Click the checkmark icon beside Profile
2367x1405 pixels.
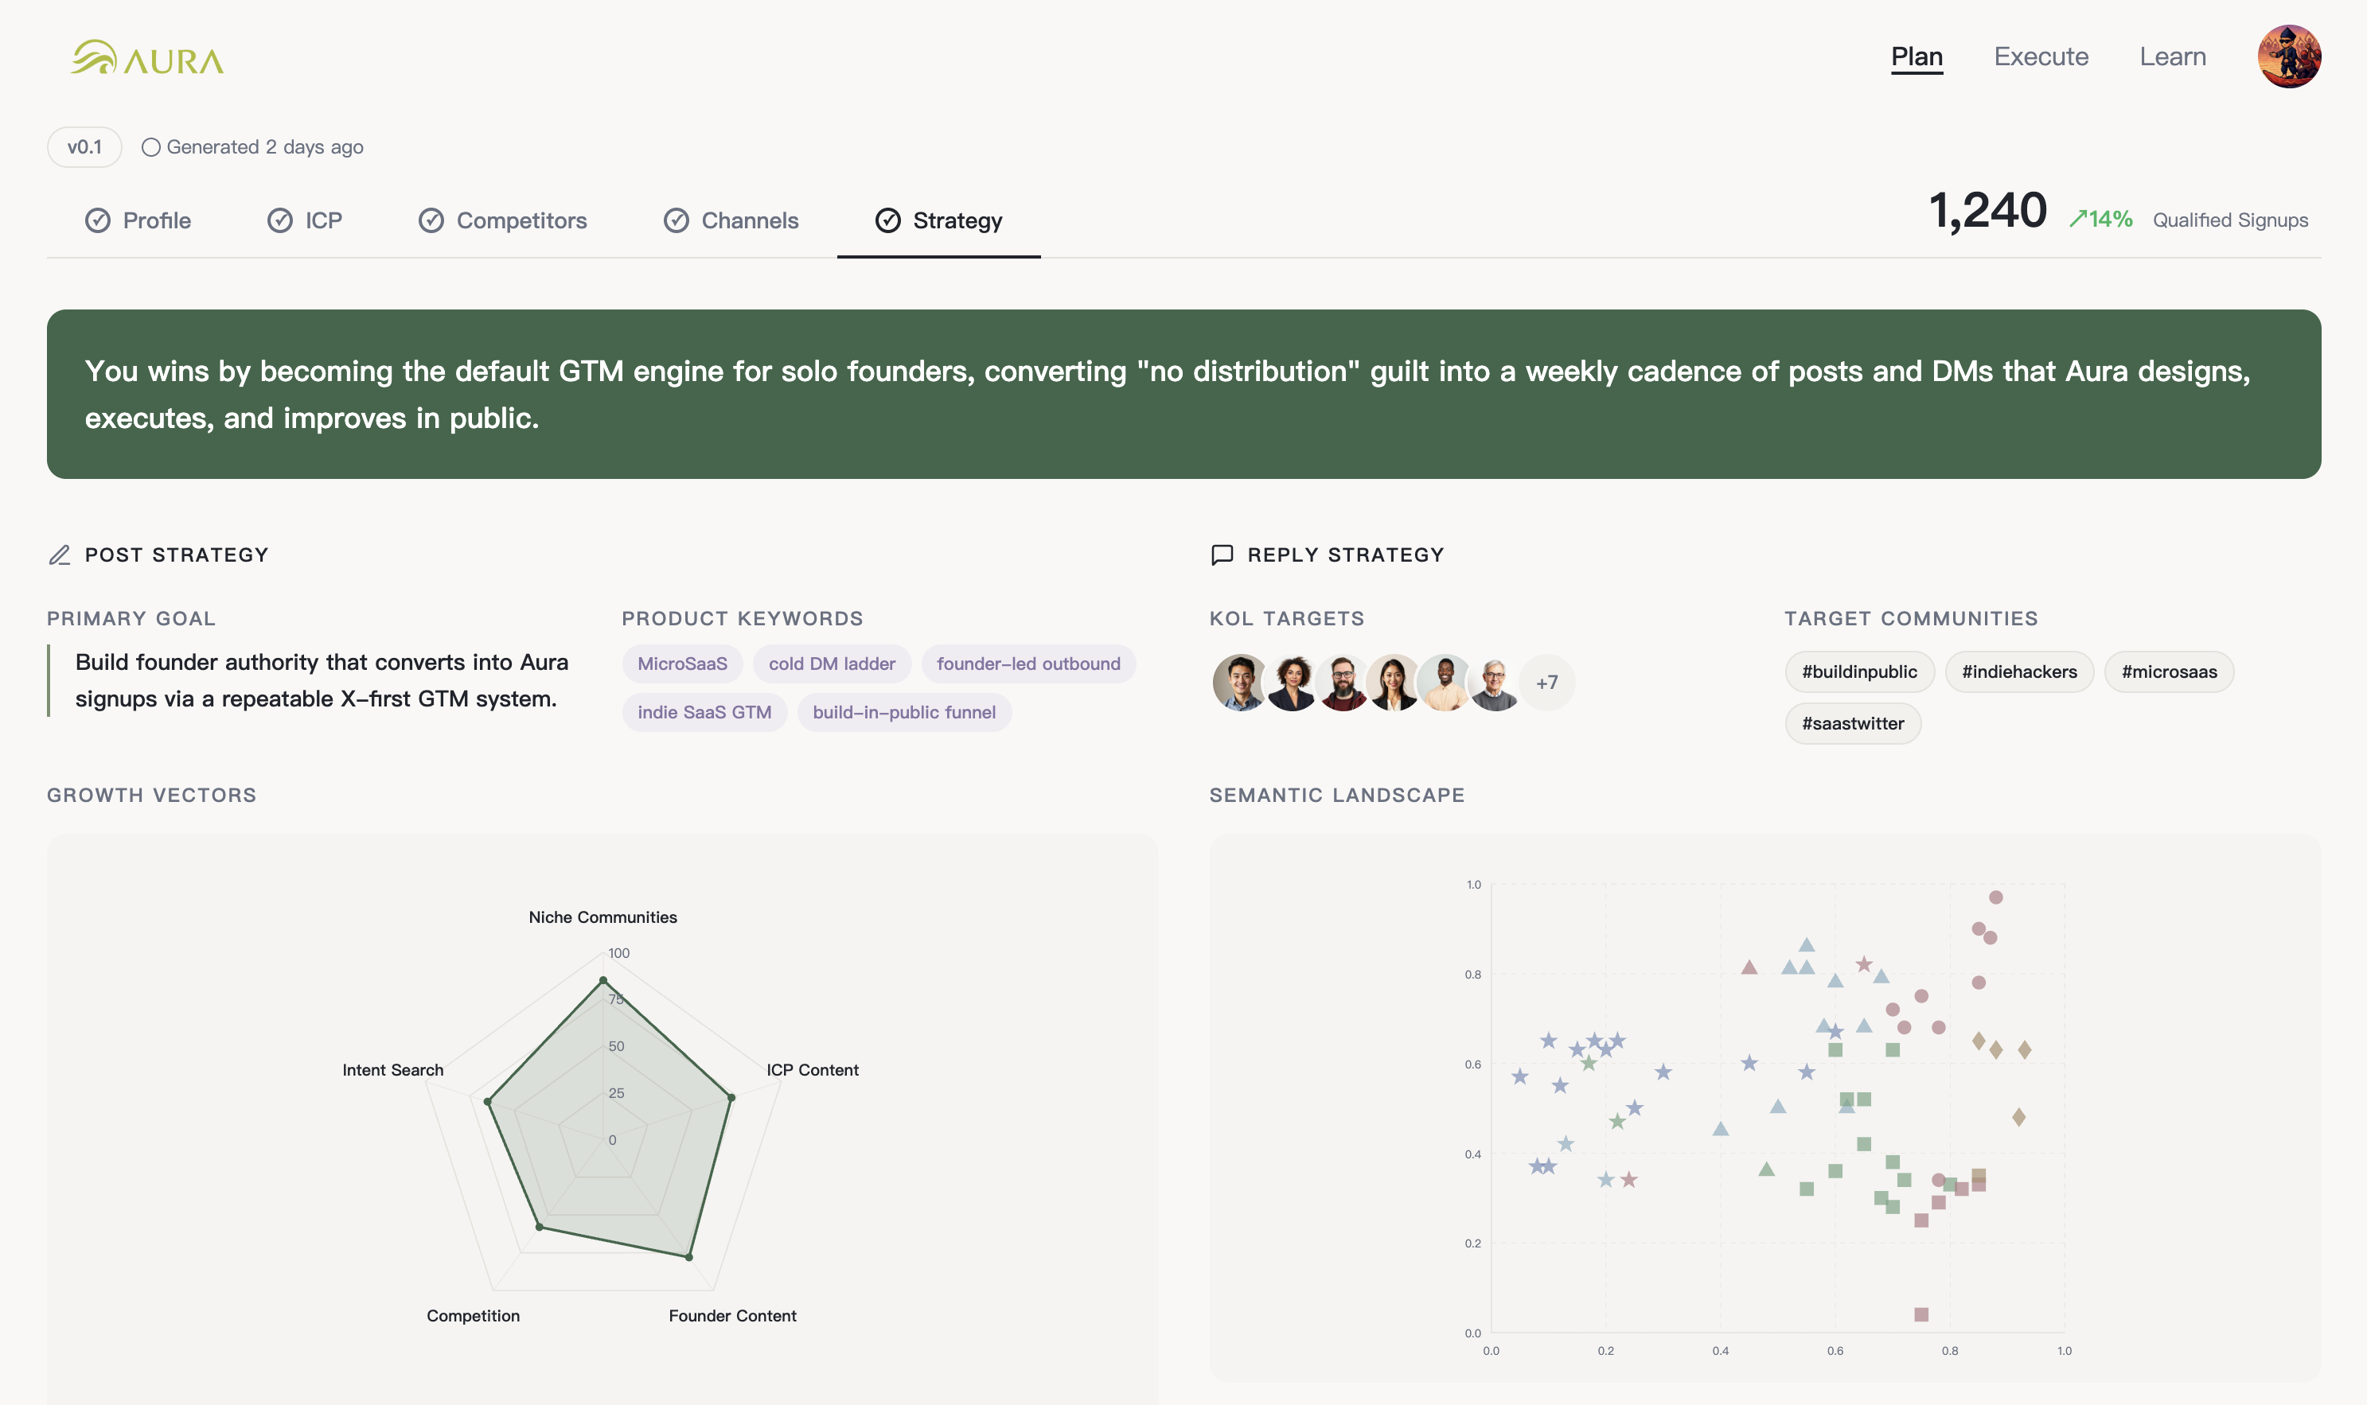point(98,220)
